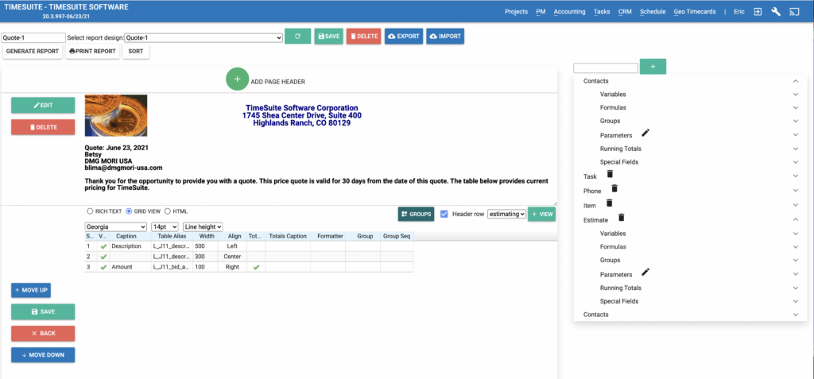Open the Georgia font dropdown
814x379 pixels.
(116, 227)
